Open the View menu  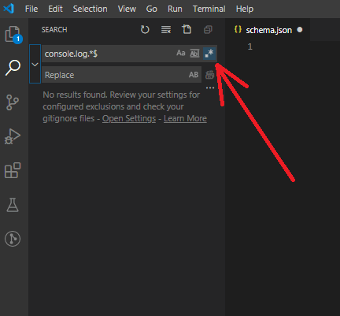pos(127,9)
